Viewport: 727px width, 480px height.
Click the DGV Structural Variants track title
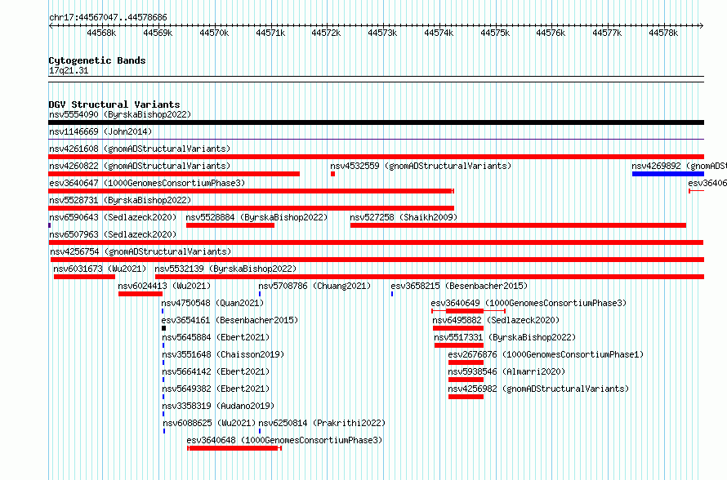tap(114, 104)
